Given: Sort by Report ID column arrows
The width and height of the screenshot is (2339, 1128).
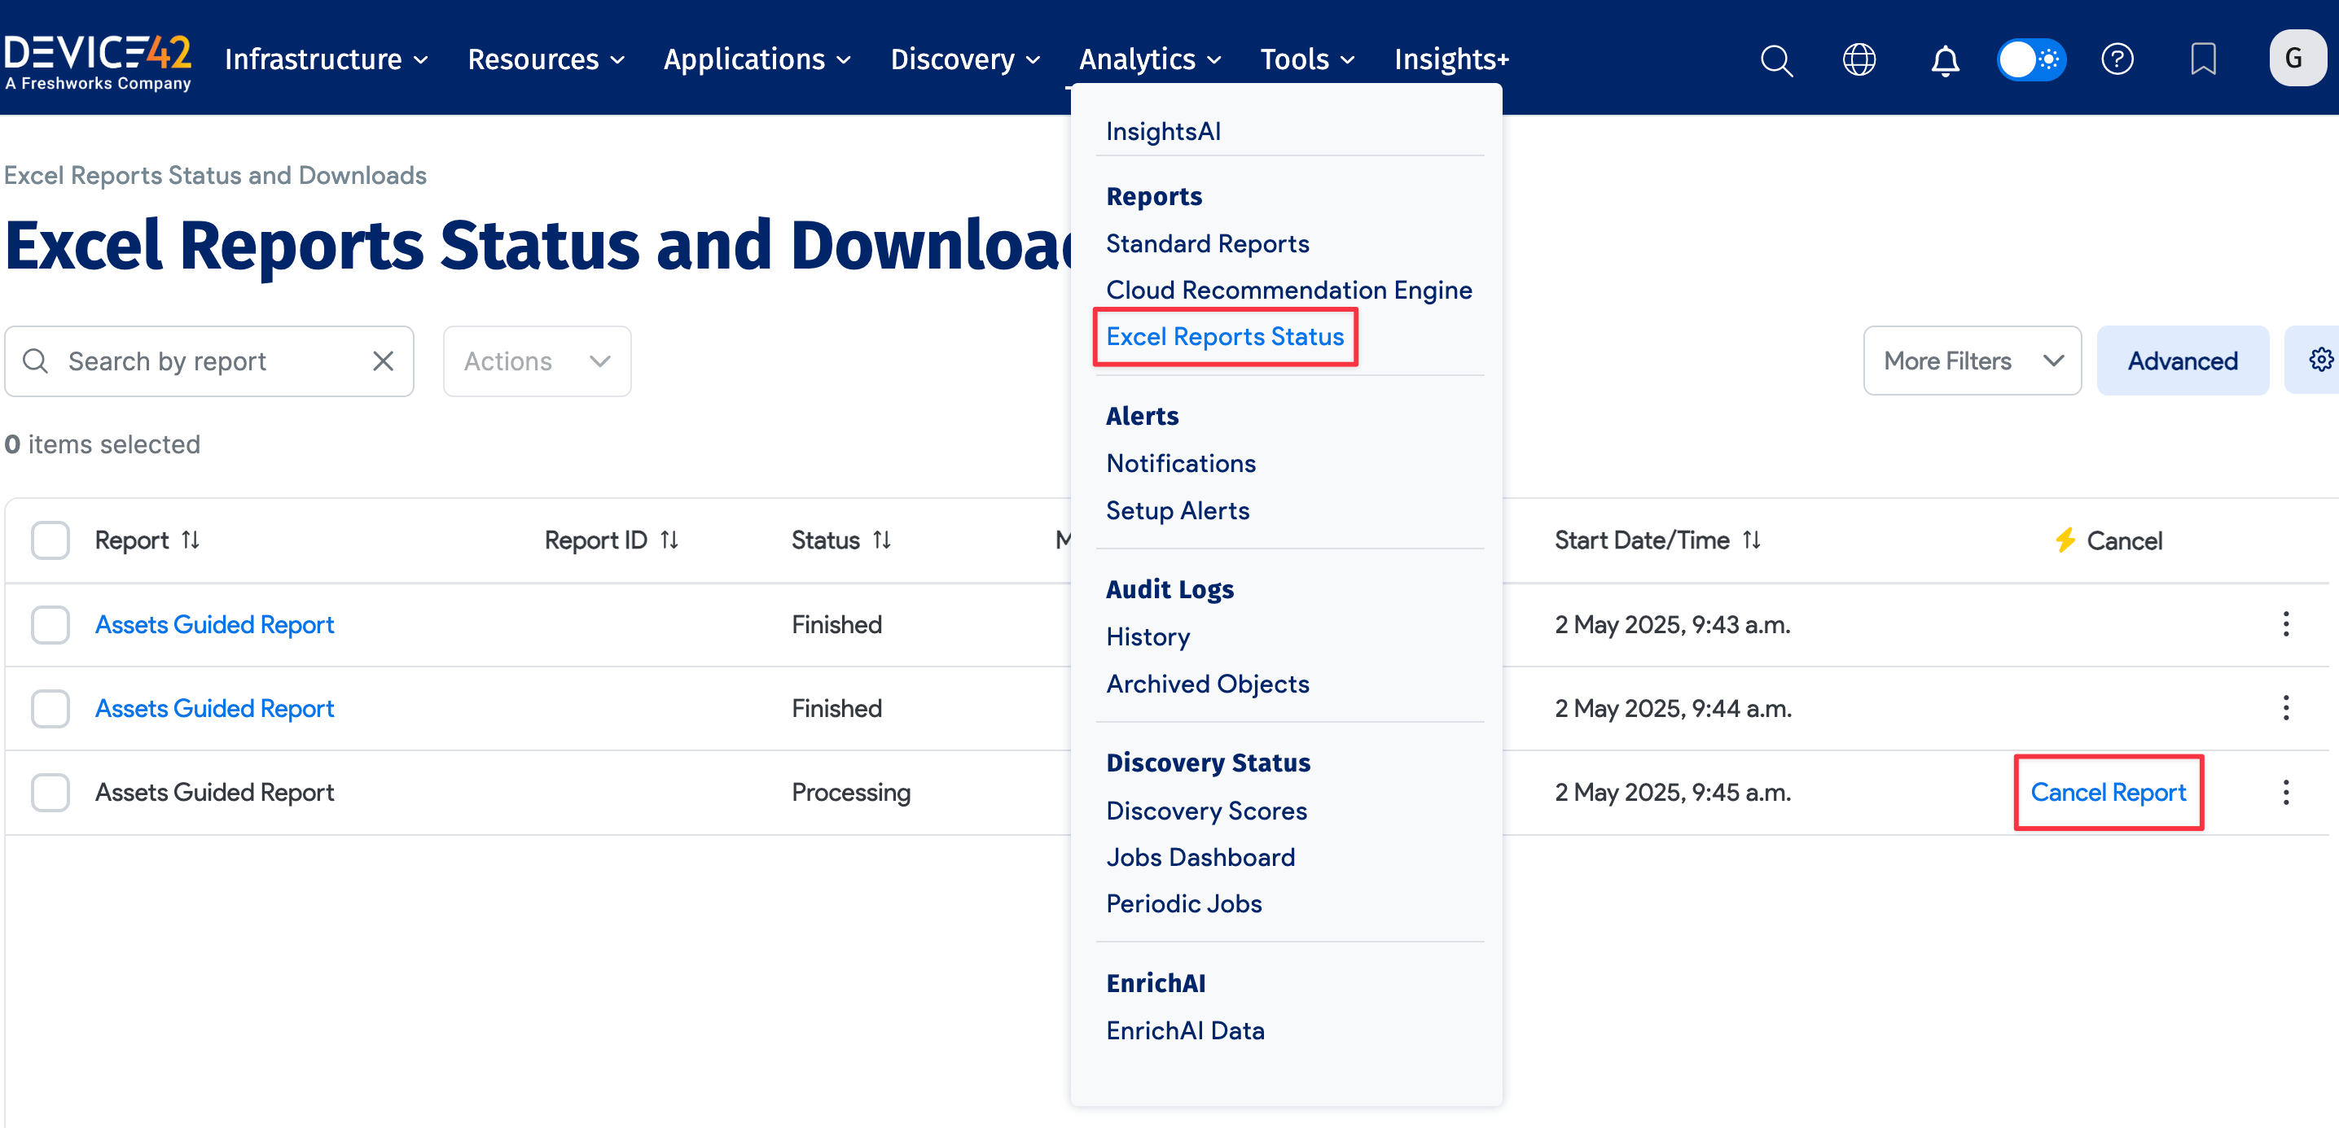Looking at the screenshot, I should [x=669, y=540].
